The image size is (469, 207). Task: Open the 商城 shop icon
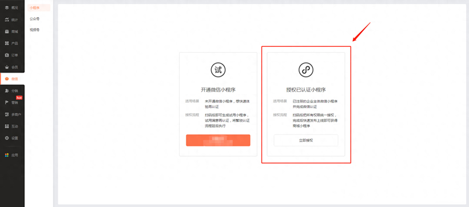7,31
